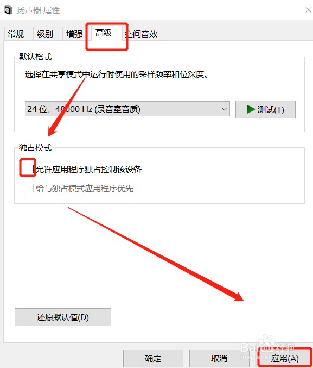Click the 选择在共享模式中运行时 description text
Screen dimensions: 313x368
(x=117, y=74)
